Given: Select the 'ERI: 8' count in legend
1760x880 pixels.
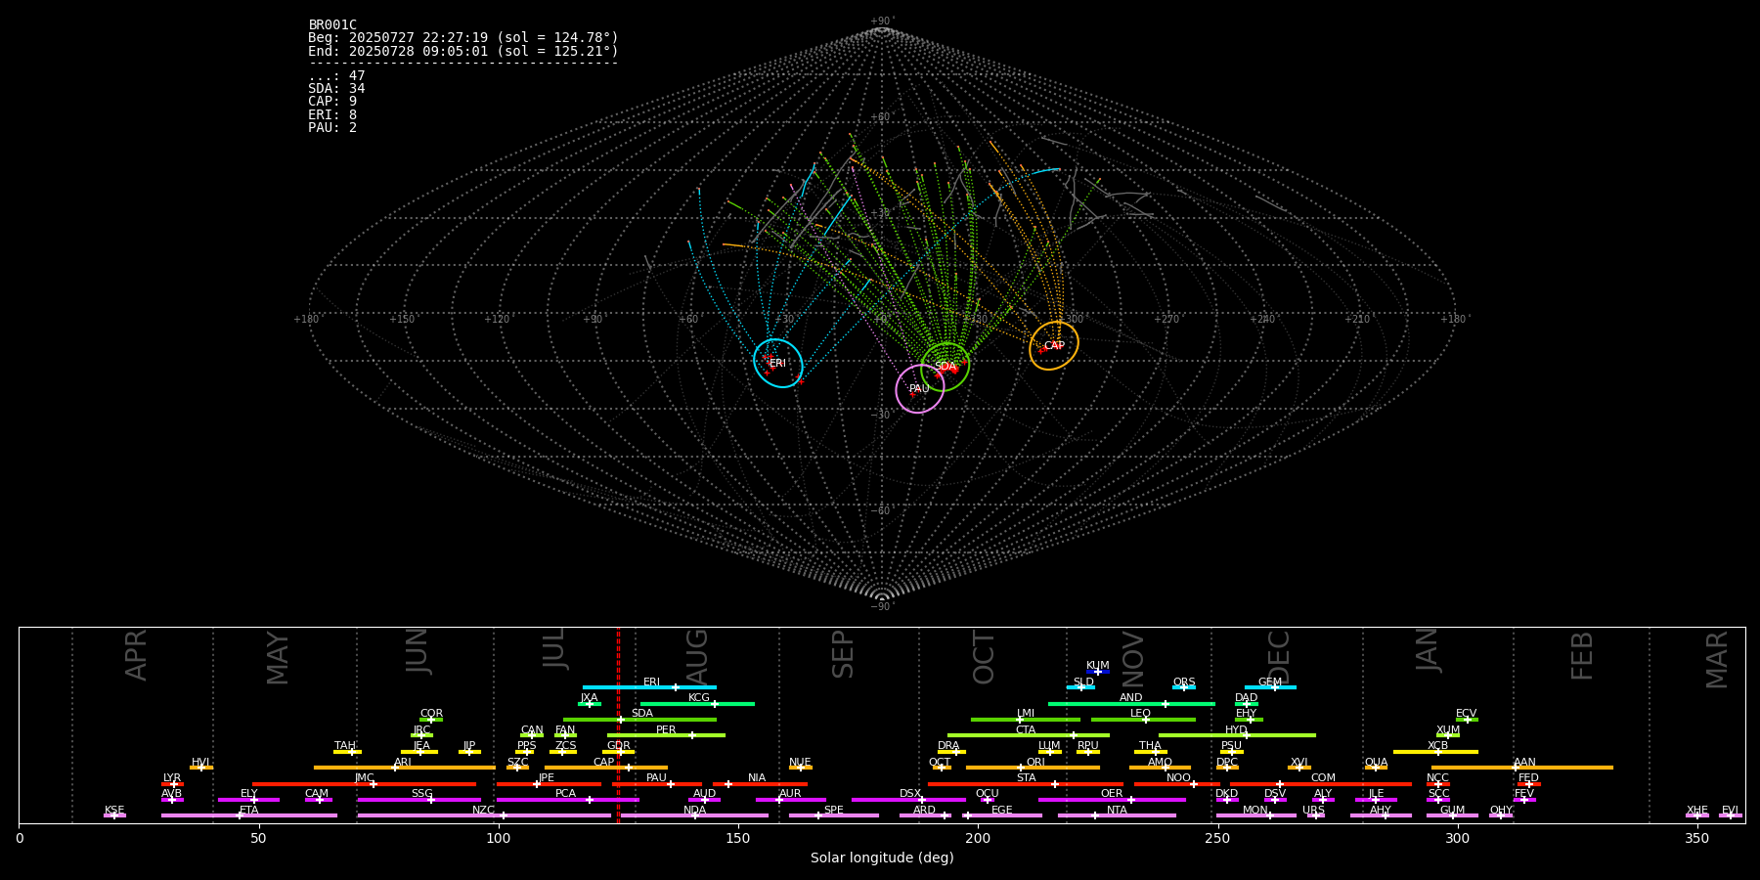Looking at the screenshot, I should (x=332, y=114).
